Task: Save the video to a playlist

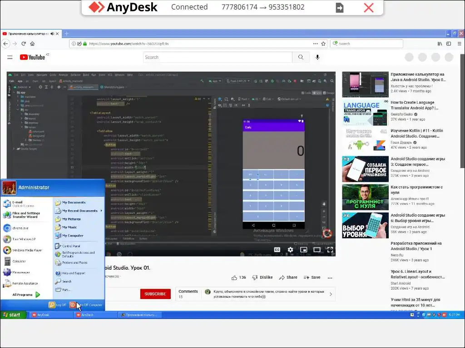Action: pos(312,278)
